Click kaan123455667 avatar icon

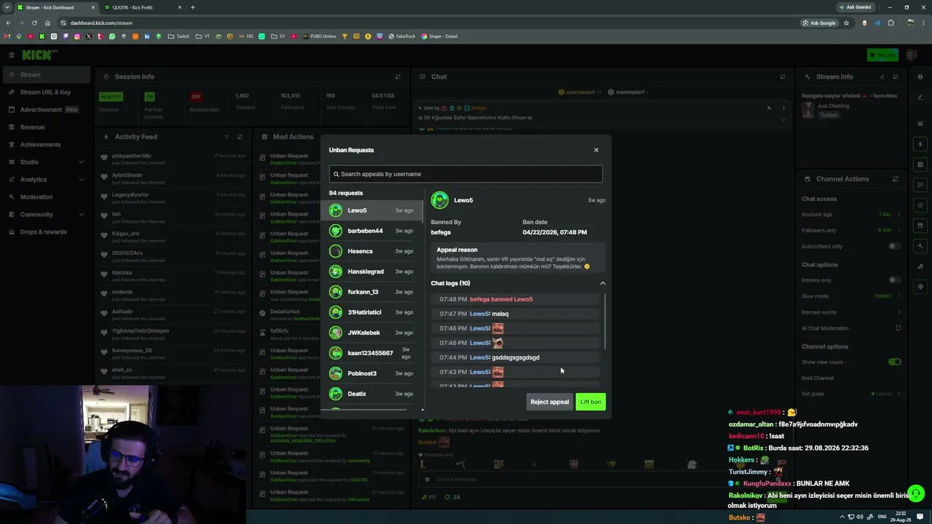click(336, 353)
